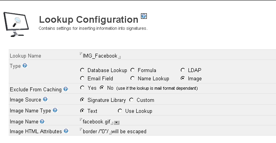Image resolution: width=276 pixels, height=143 pixels.
Task: Choose Use Lookup for image name type
Action: tap(120, 111)
